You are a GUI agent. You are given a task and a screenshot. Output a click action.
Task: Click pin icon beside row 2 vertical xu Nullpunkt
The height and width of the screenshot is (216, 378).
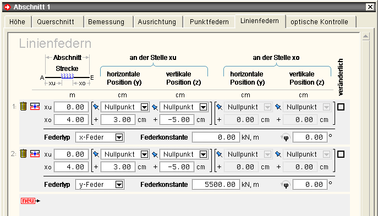point(155,154)
